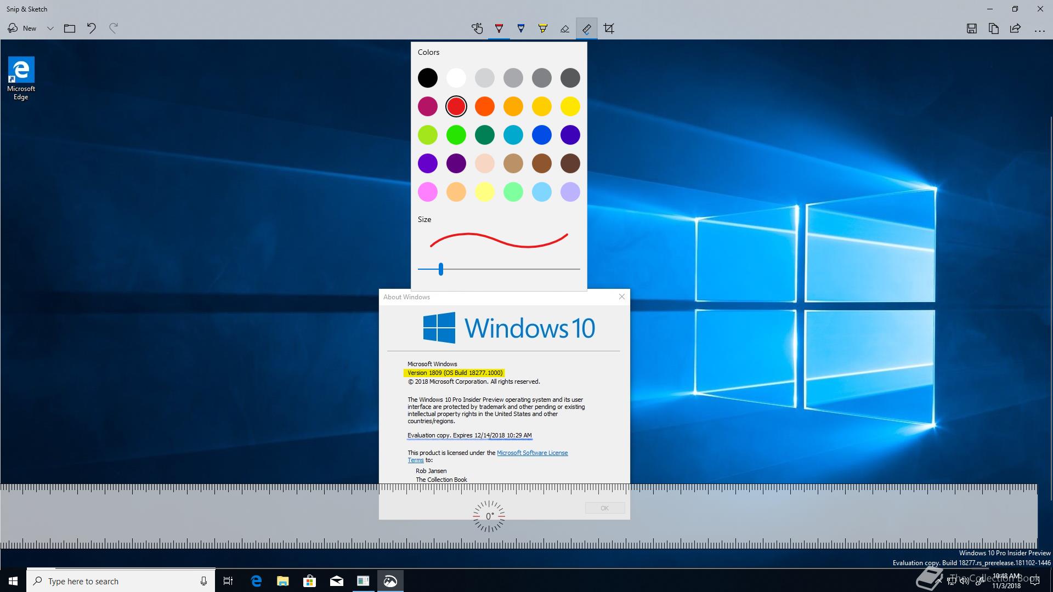The image size is (1053, 592).
Task: Select the Crop tool
Action: coord(609,29)
